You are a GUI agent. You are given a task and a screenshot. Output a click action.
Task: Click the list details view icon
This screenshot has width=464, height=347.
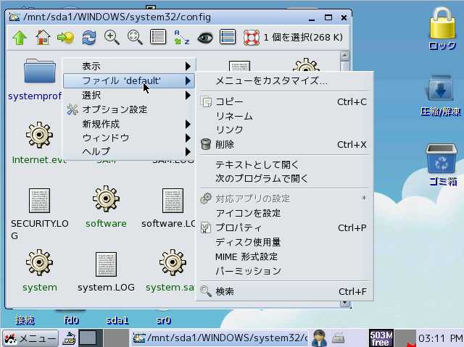click(x=158, y=37)
